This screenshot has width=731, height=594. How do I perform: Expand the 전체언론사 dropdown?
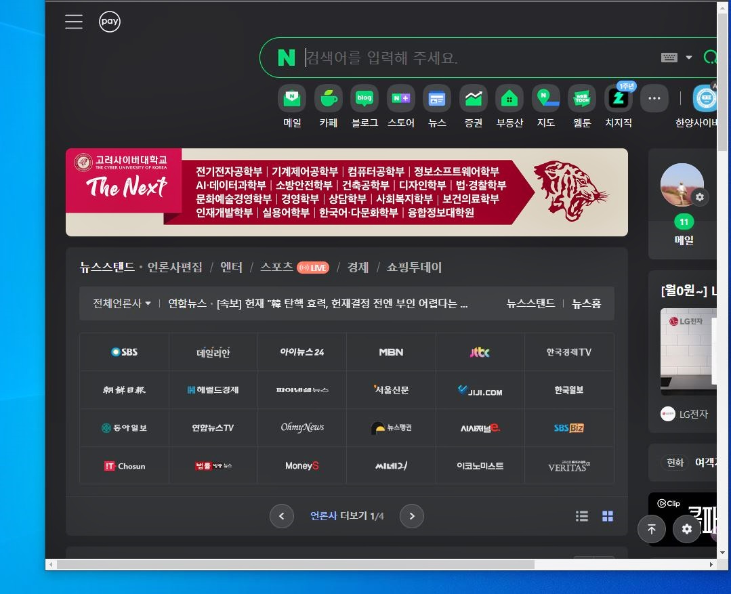coord(122,303)
